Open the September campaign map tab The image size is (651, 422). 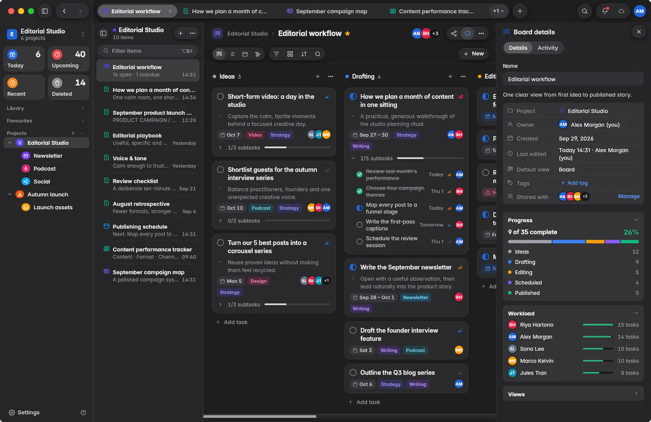326,11
